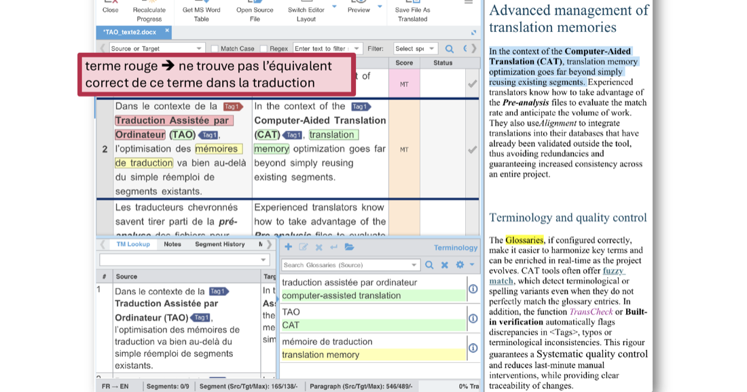Open the Source or Target dropdown

pos(157,49)
